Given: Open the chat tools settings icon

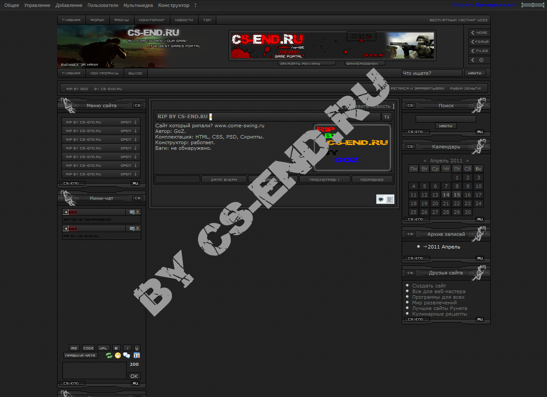Looking at the screenshot, I should pyautogui.click(x=137, y=355).
